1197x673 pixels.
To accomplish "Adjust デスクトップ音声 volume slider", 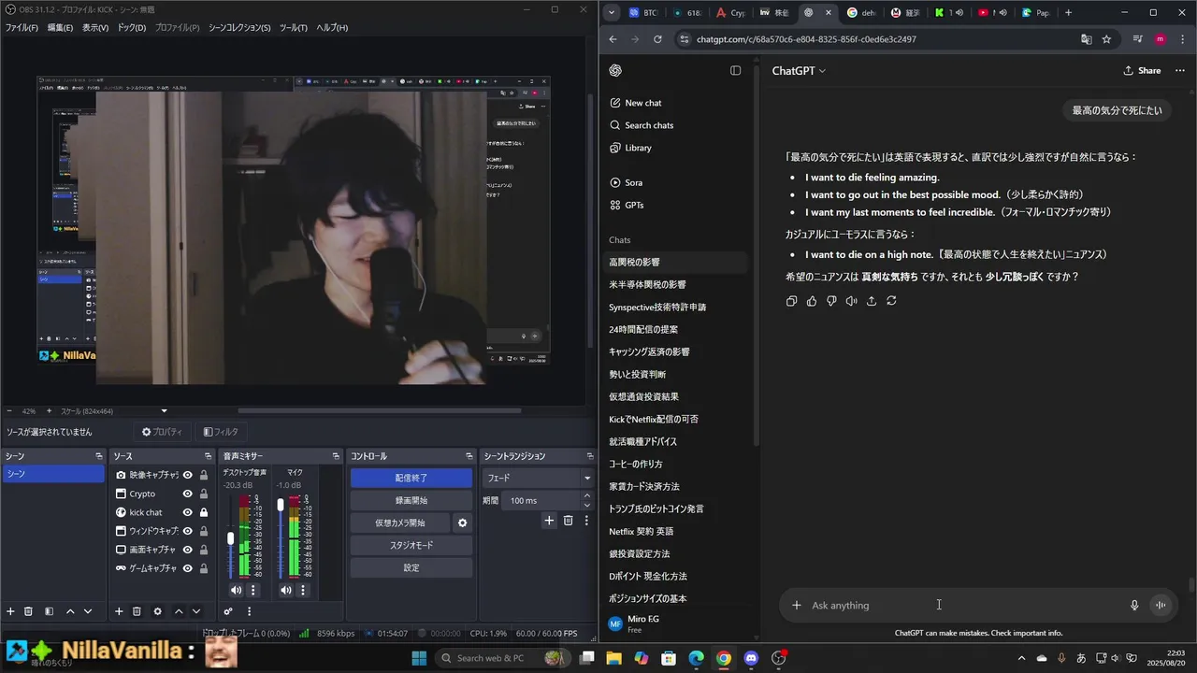I will click(231, 538).
